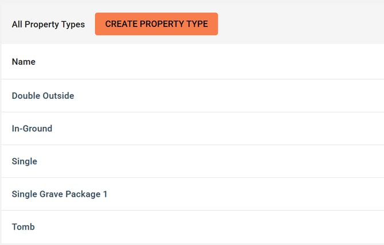Open Single Grave Package 1 entry
The height and width of the screenshot is (245, 384).
click(60, 194)
